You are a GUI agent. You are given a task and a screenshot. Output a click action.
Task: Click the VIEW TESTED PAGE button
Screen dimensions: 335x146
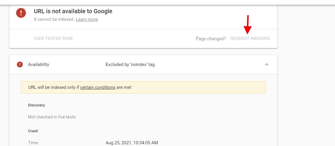[53, 38]
